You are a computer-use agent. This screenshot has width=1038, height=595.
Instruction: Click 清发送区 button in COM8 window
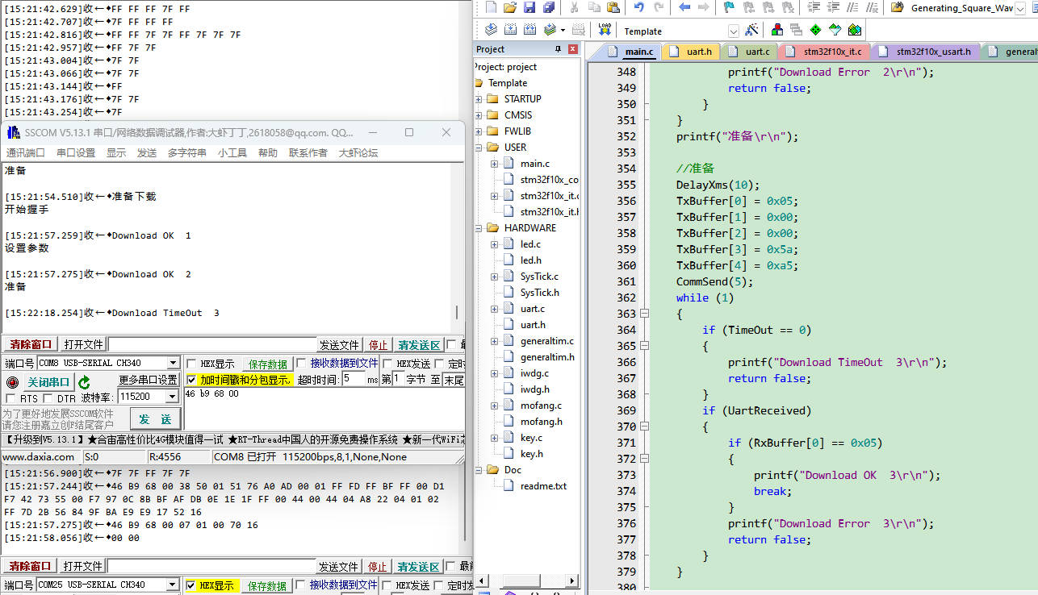pos(419,344)
